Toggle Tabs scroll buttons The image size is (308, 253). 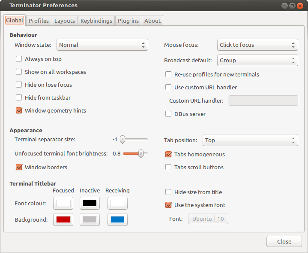pos(168,167)
